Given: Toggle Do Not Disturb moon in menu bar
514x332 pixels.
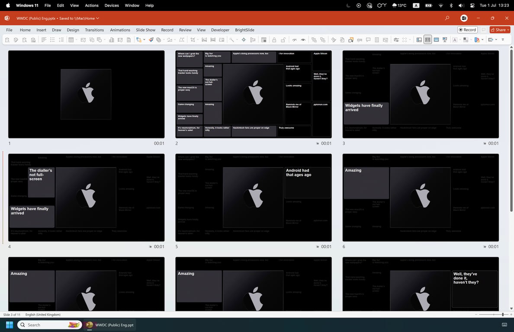Looking at the screenshot, I should (x=348, y=5).
